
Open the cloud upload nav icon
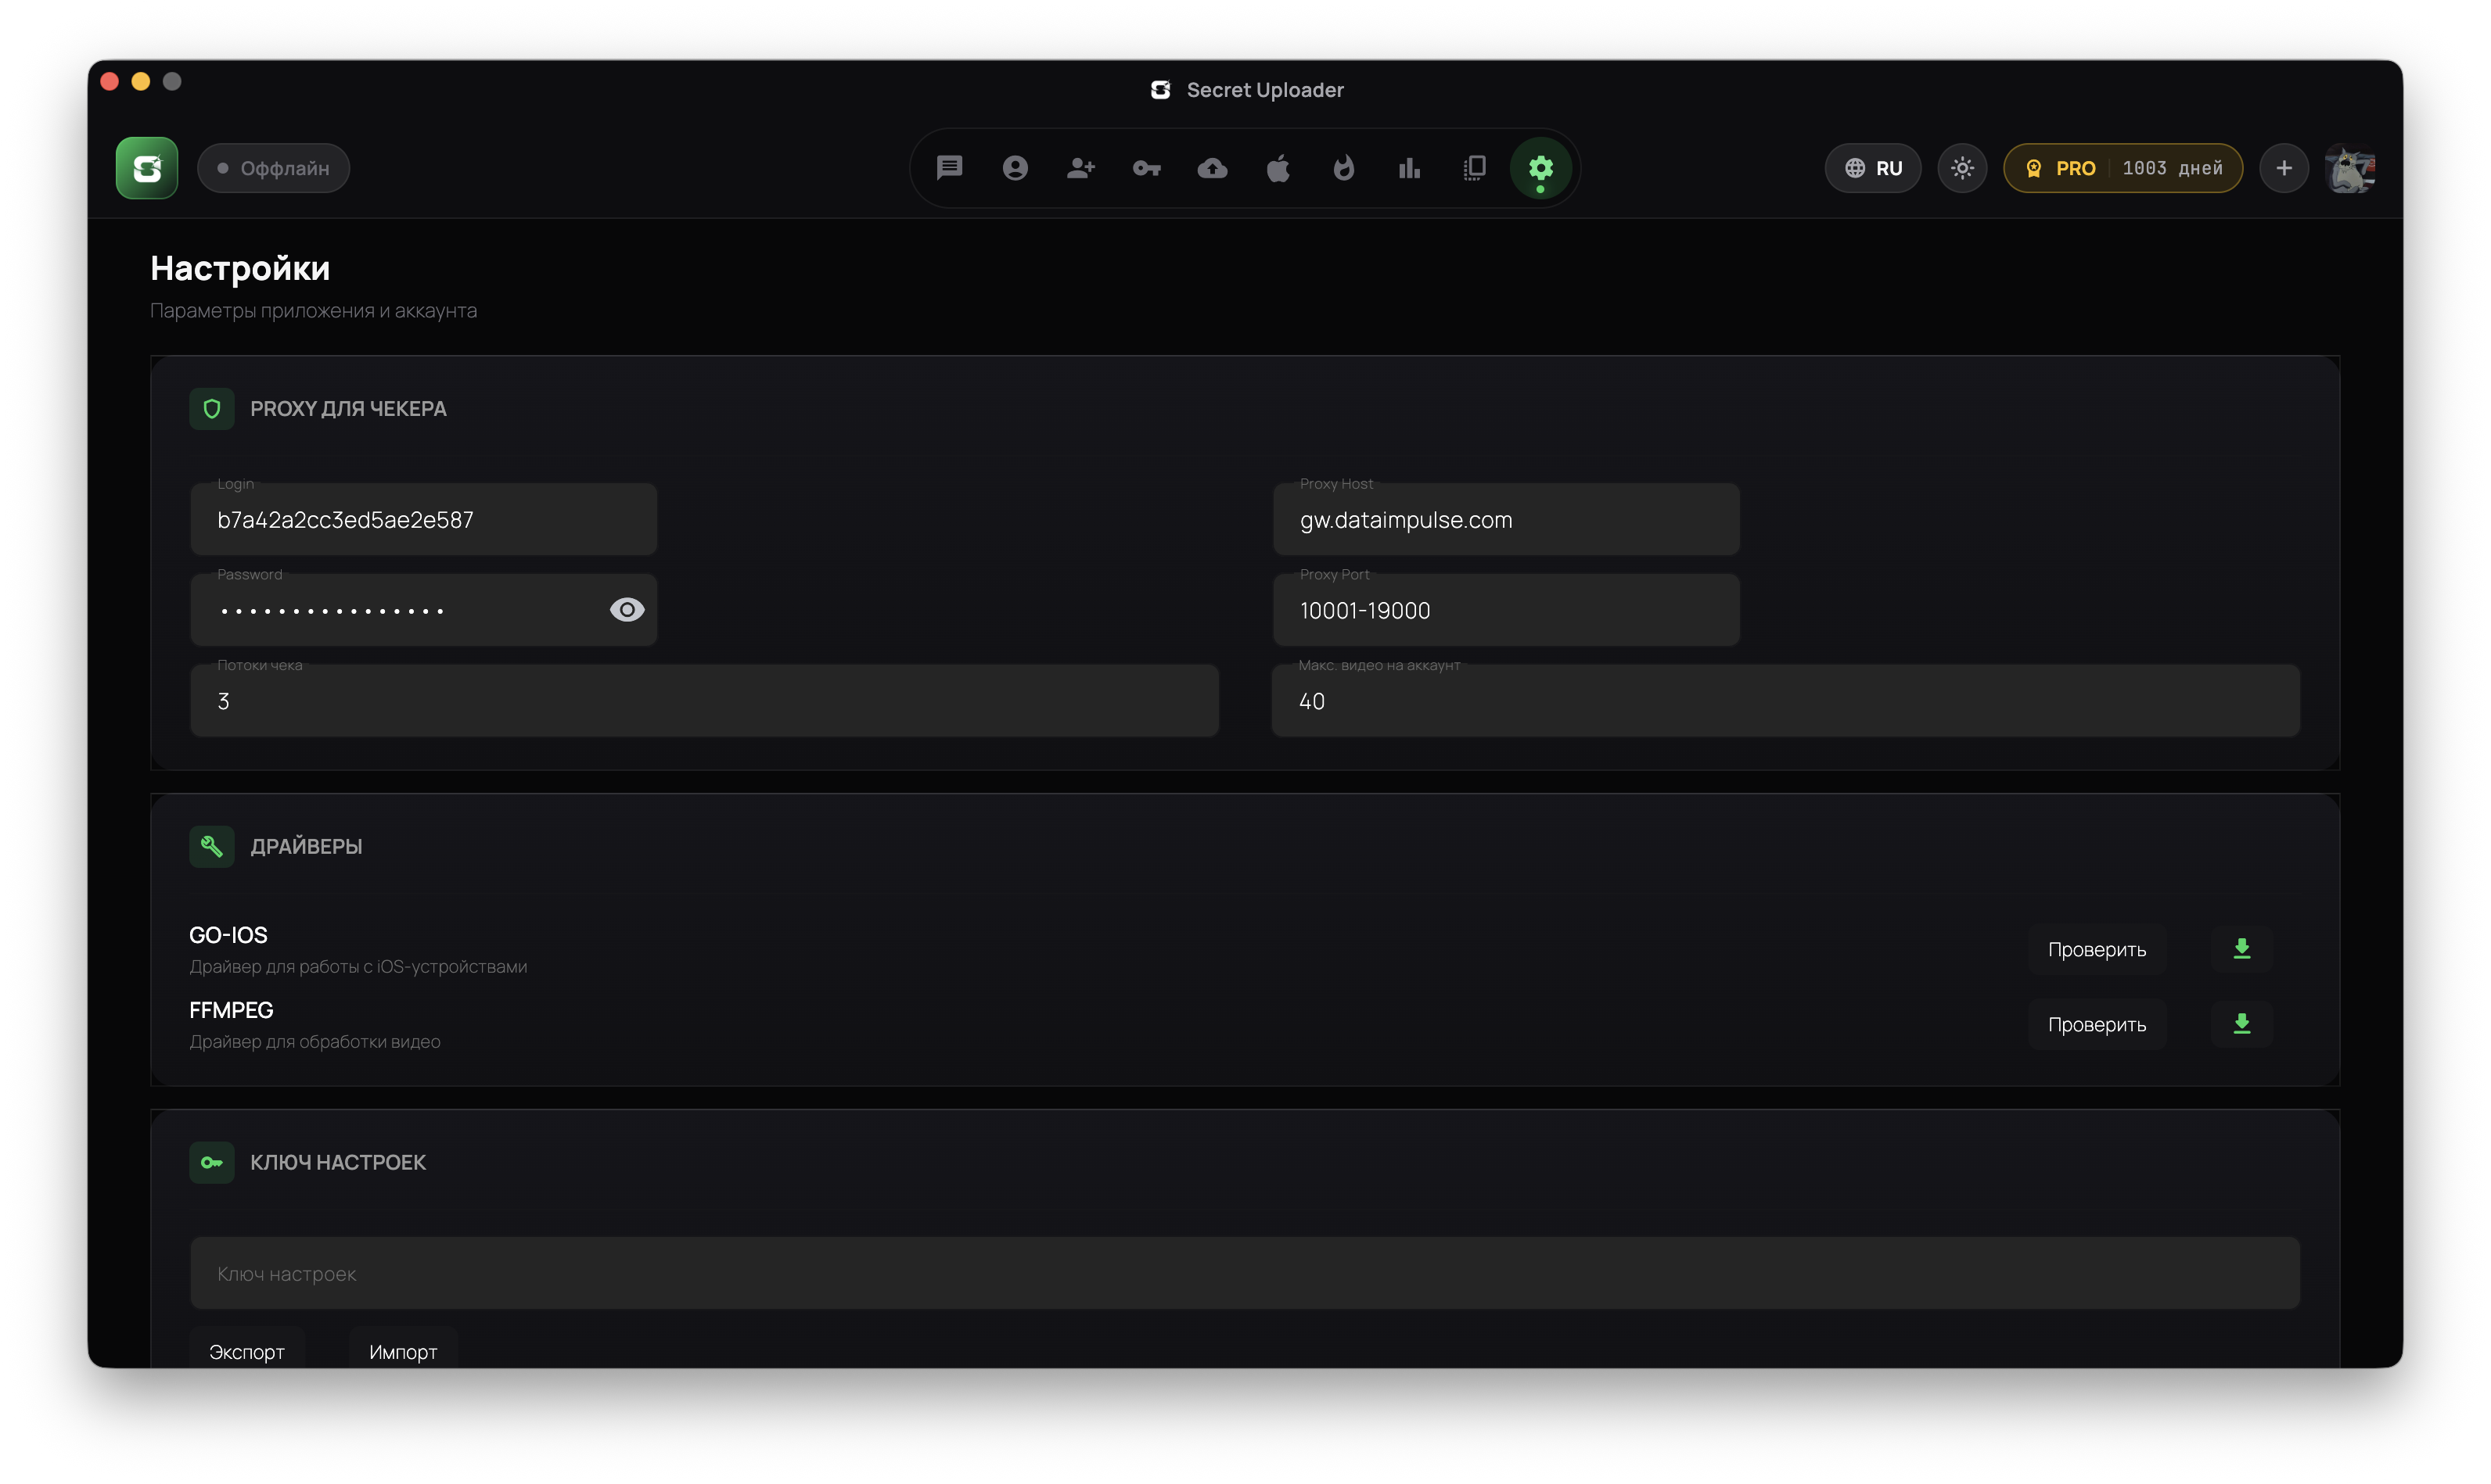click(1213, 168)
